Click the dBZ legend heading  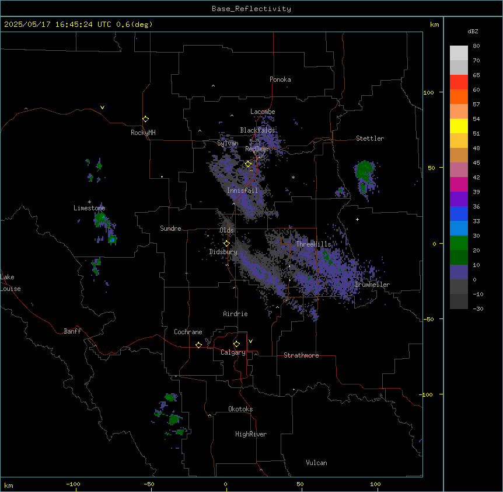coord(473,31)
